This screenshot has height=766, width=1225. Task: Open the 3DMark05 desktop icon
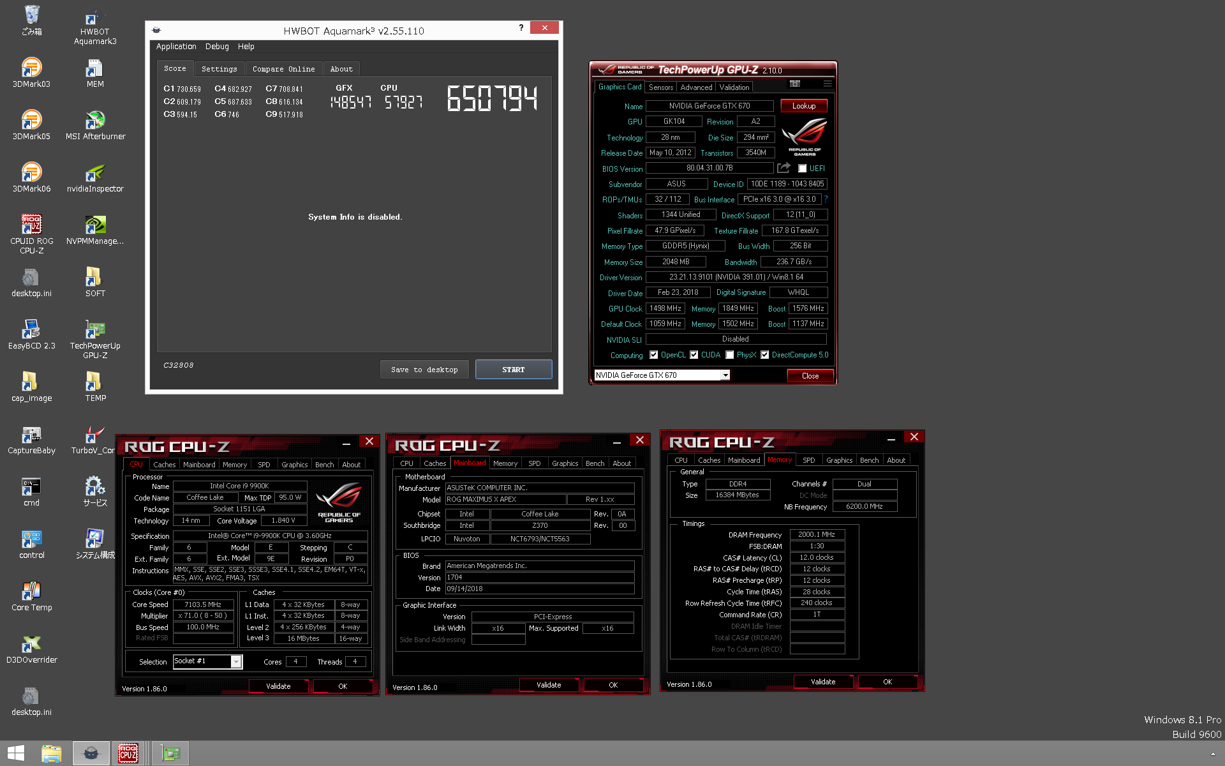click(31, 124)
